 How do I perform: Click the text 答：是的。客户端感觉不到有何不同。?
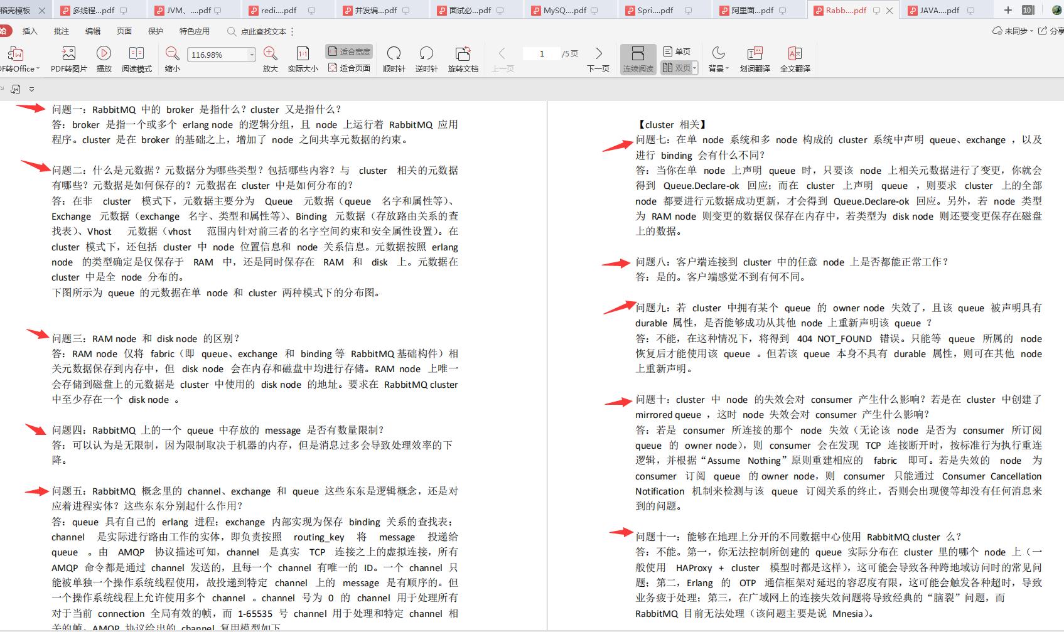[721, 277]
